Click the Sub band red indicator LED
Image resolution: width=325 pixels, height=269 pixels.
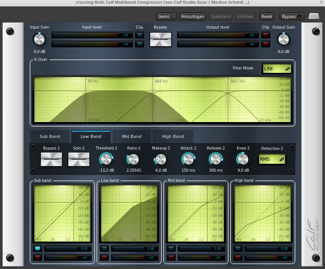(38, 257)
